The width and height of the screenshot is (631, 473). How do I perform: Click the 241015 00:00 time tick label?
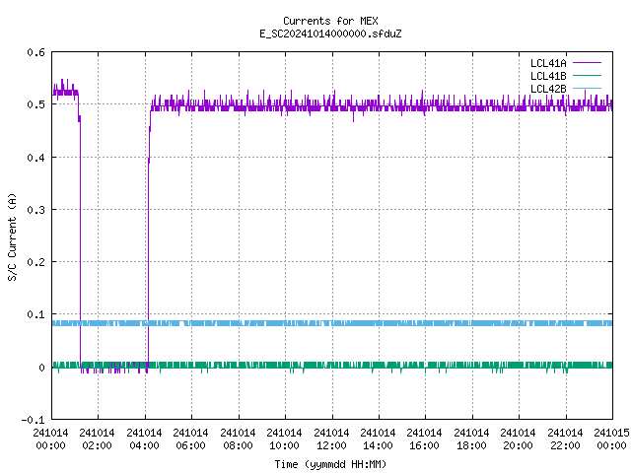[x=611, y=439]
